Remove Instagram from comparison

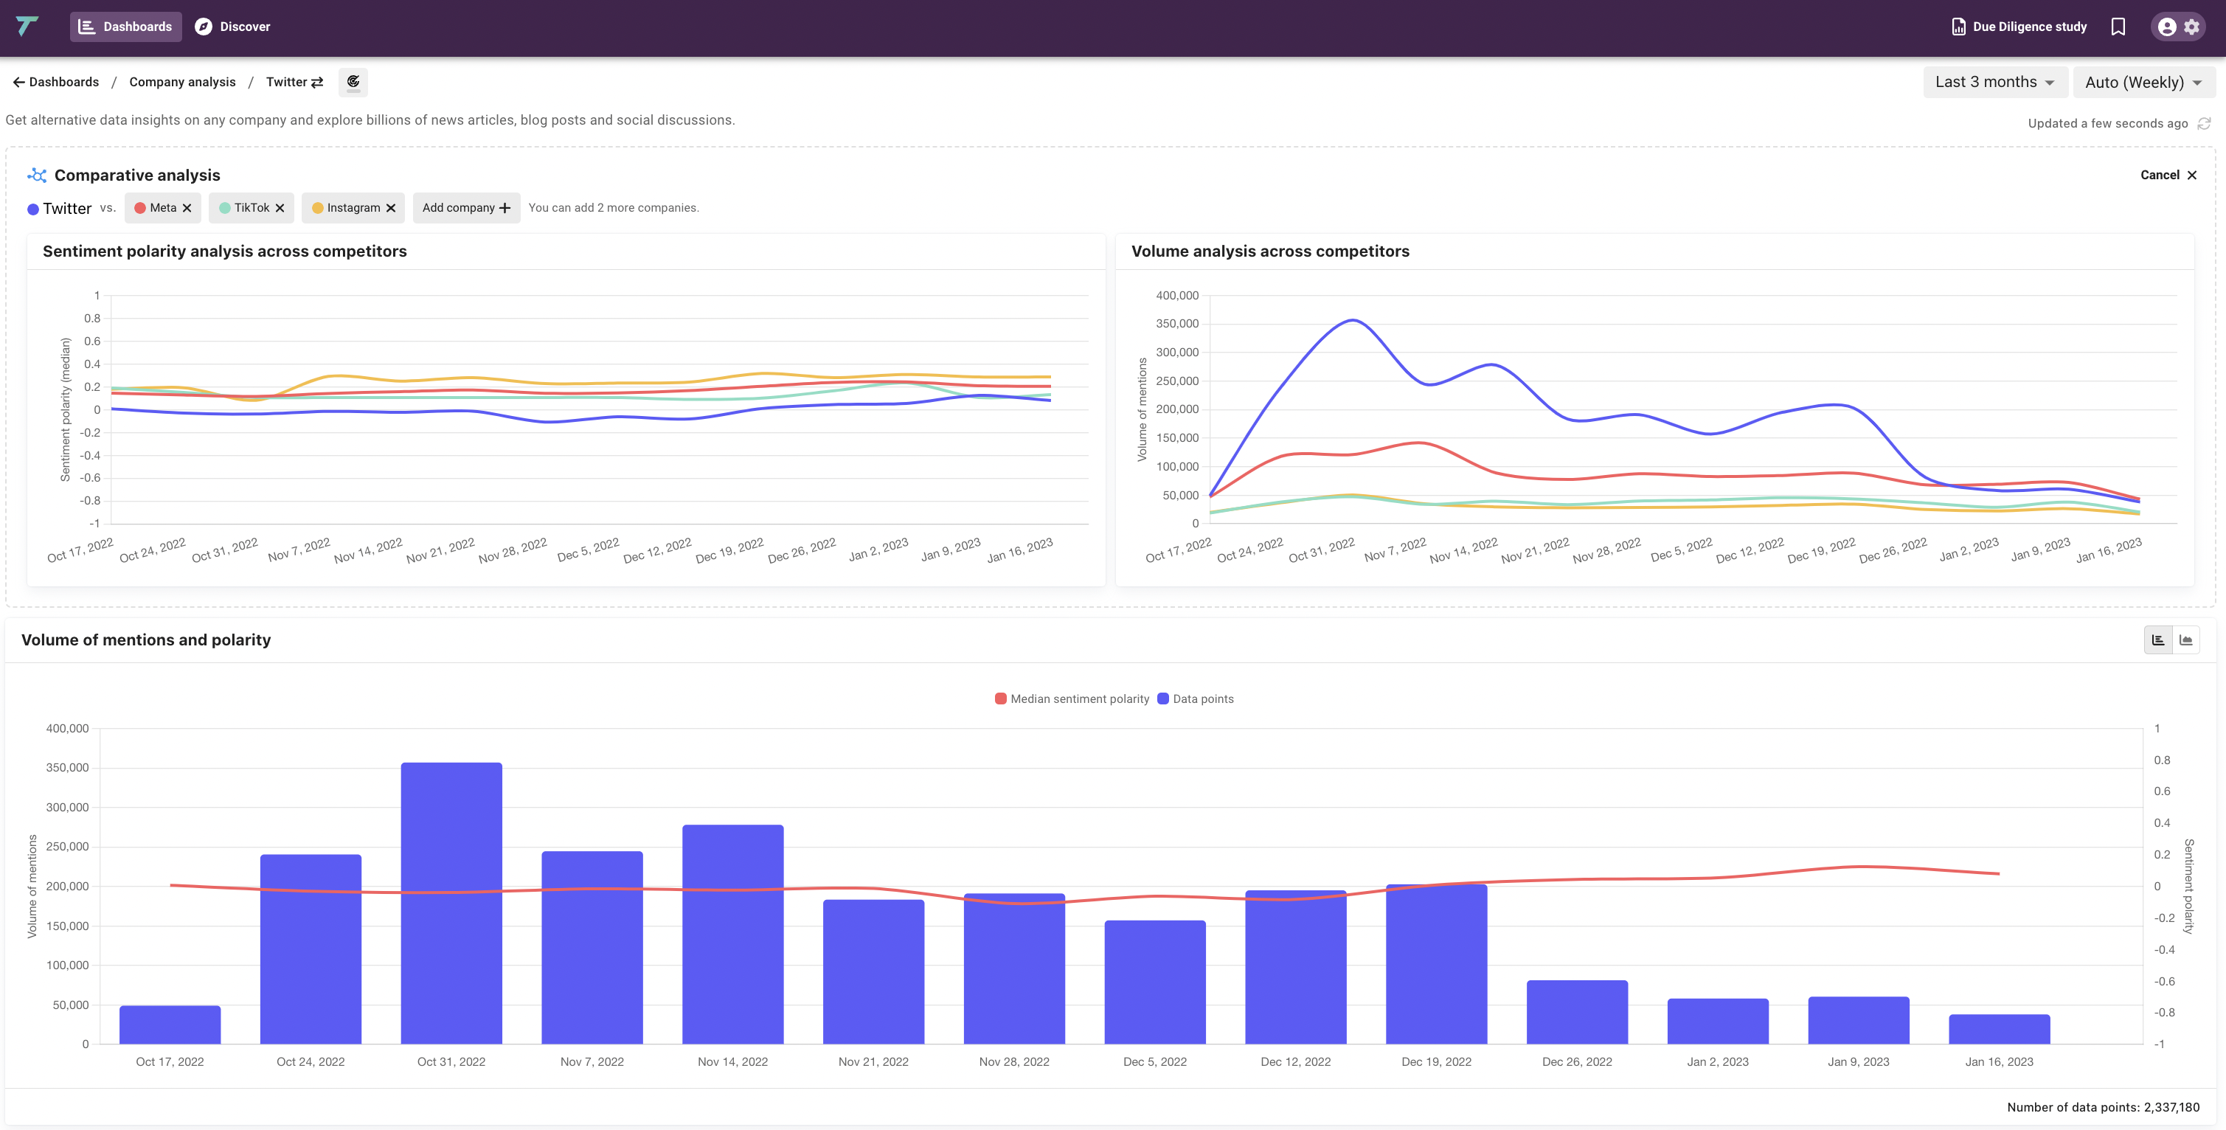391,208
